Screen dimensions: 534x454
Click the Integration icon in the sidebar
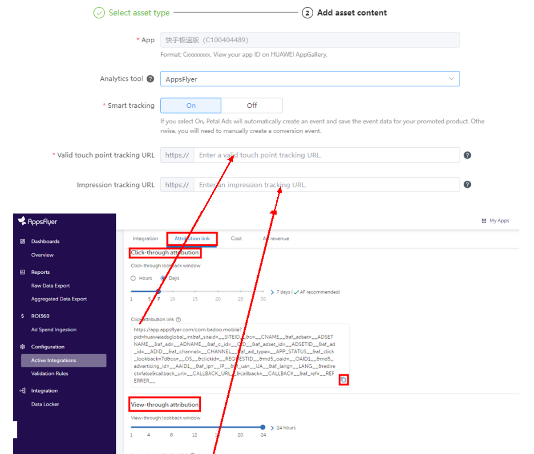coord(22,390)
